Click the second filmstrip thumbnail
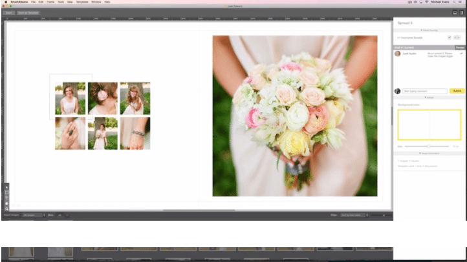 coord(60,252)
